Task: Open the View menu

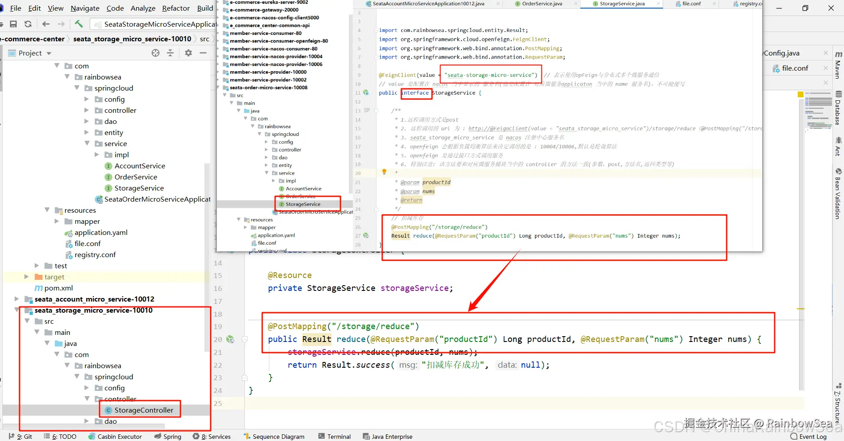Action: (x=56, y=8)
